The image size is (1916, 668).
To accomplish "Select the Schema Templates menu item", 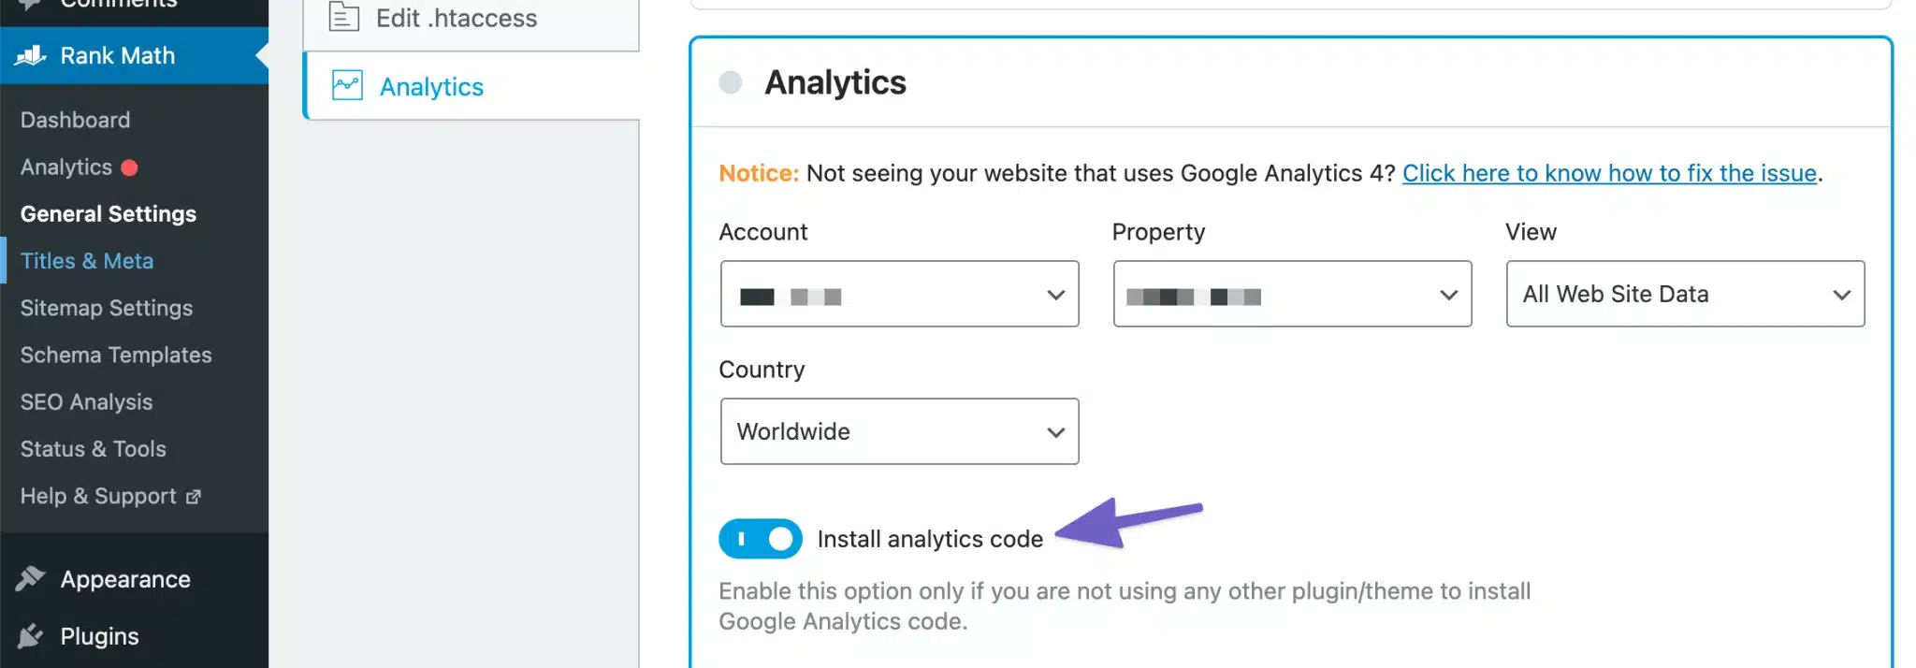I will point(116,355).
